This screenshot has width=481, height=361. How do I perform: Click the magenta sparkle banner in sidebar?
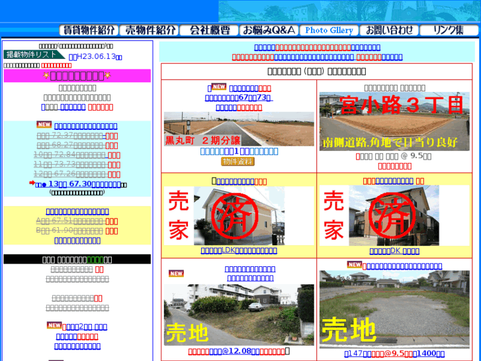pos(77,76)
